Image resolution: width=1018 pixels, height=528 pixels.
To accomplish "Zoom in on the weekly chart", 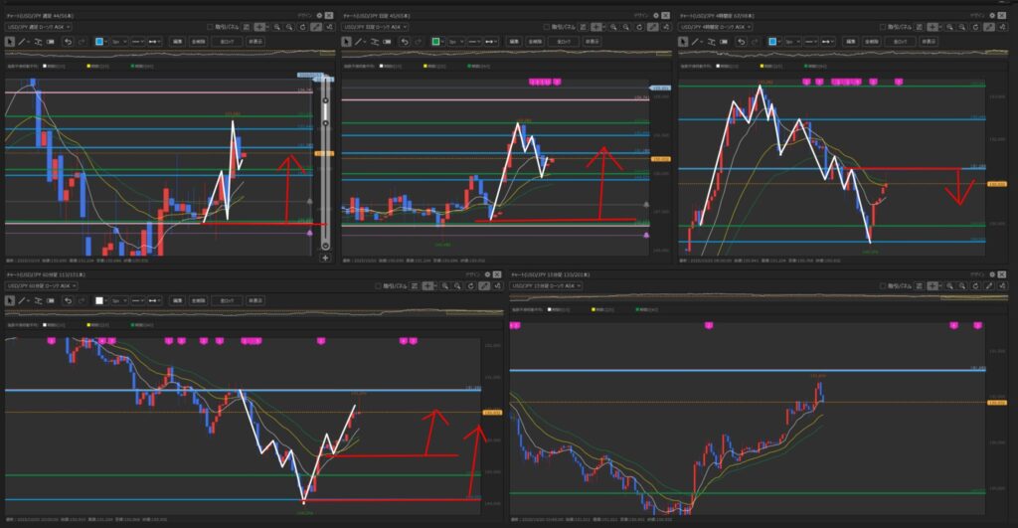I will [276, 29].
